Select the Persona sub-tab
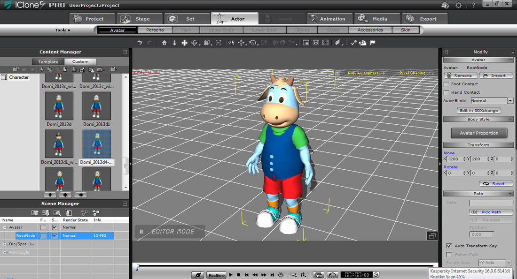This screenshot has height=279, width=517. pos(155,30)
